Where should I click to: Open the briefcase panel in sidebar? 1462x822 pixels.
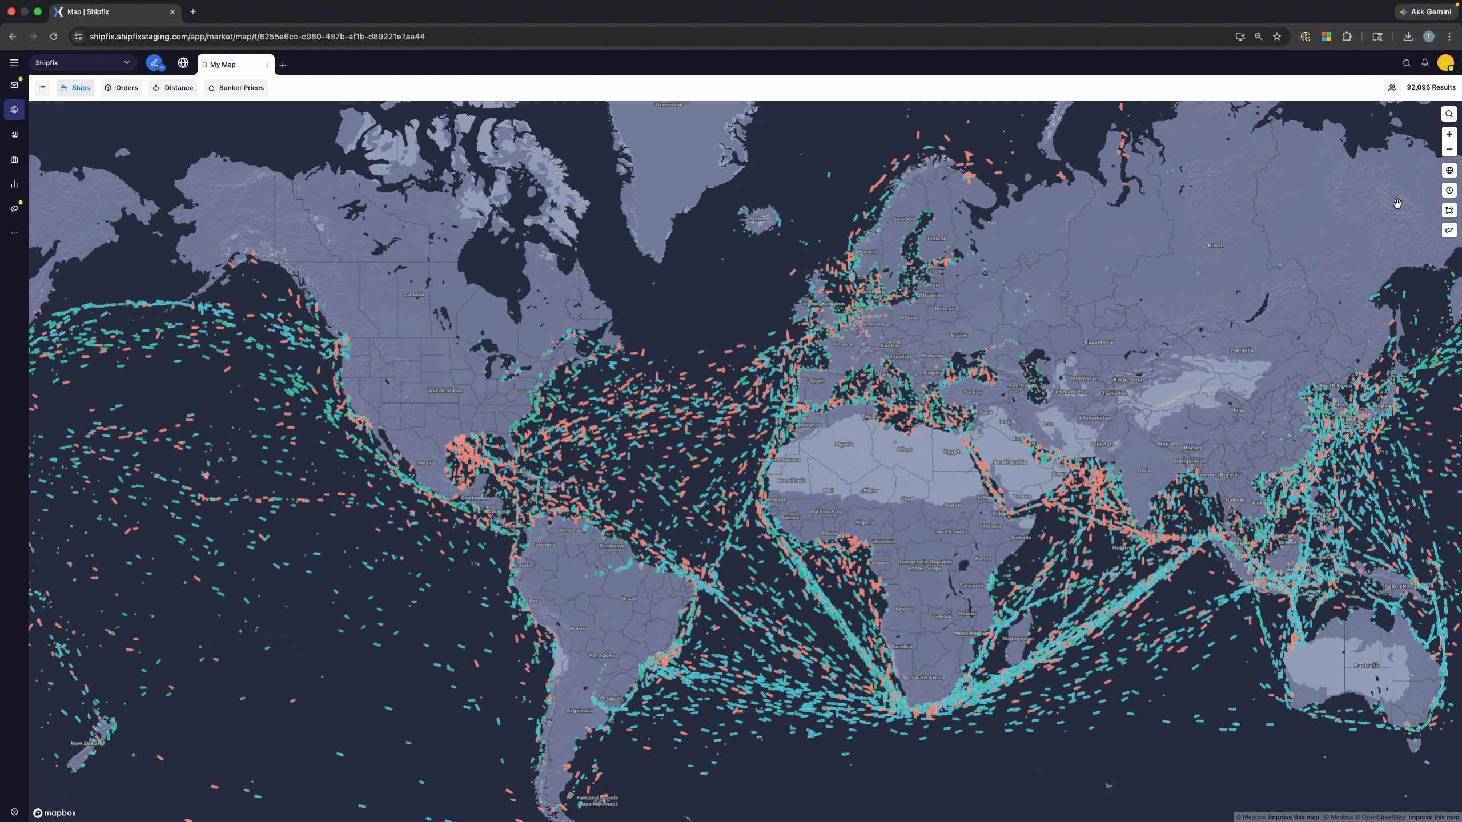pyautogui.click(x=14, y=159)
